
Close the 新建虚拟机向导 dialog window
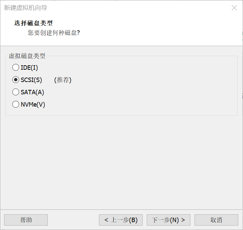[234, 8]
